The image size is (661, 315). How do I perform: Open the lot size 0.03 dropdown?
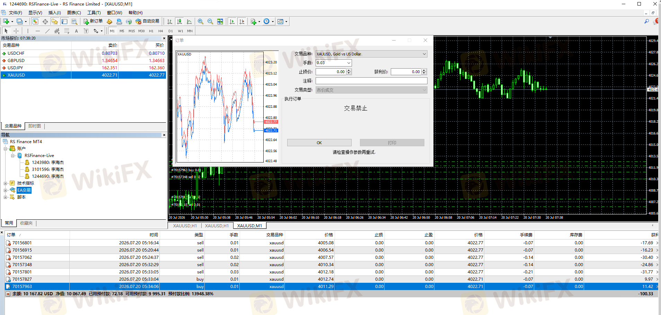point(349,63)
